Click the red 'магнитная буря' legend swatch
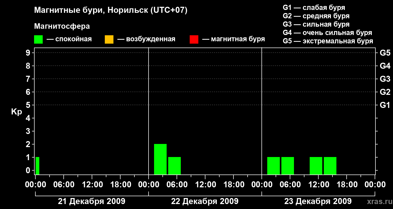Image resolution: width=393 pixels, height=209 pixels. coord(194,39)
